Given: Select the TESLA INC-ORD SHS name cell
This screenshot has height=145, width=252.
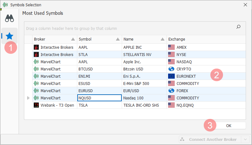Looking at the screenshot, I should point(144,105).
